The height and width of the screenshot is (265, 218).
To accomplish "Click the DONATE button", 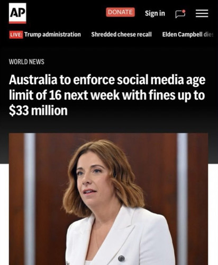I will (x=120, y=12).
